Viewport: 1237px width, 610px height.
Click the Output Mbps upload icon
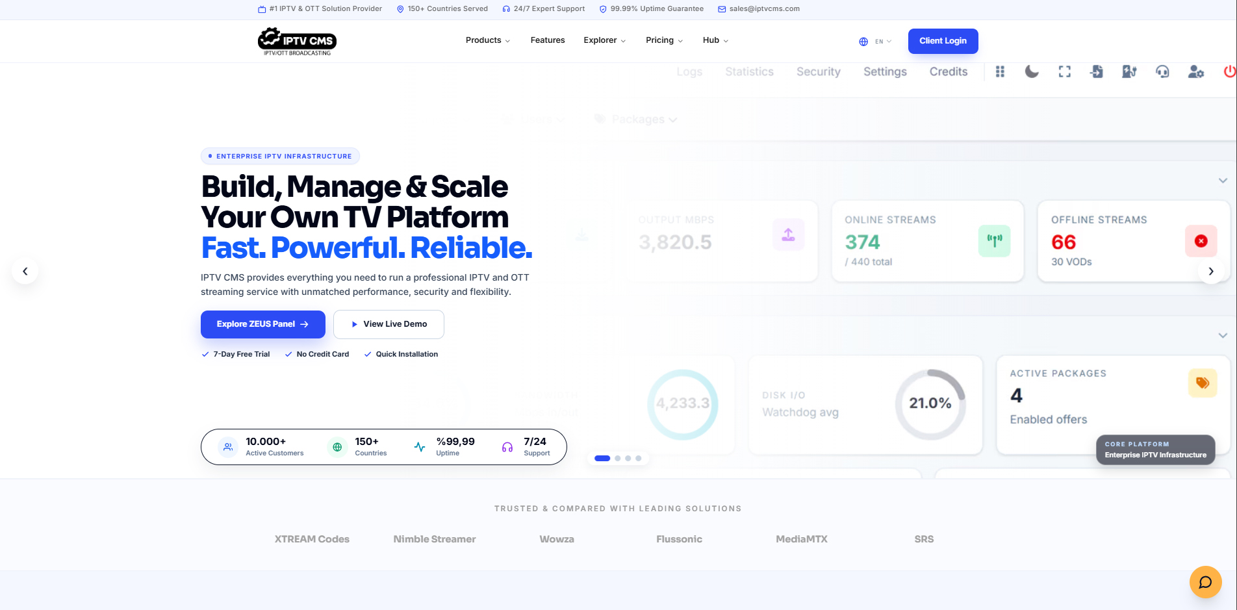tap(788, 235)
